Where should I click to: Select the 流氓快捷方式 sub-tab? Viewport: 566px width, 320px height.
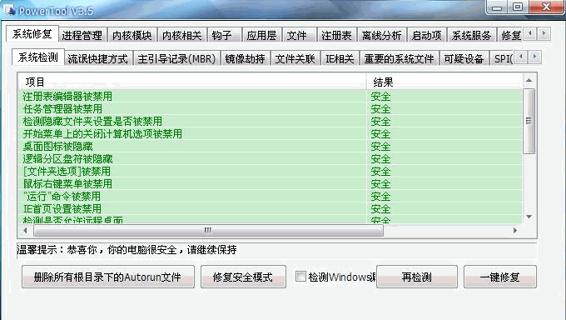(98, 58)
